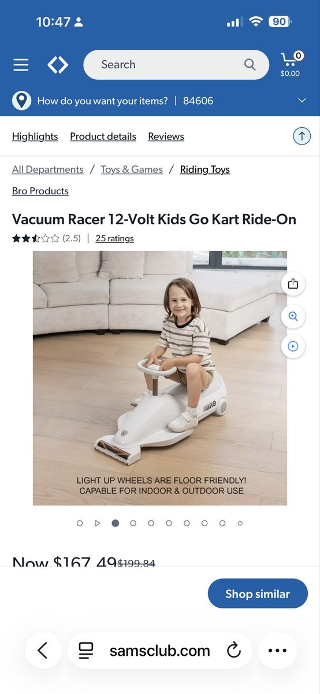This screenshot has height=694, width=320.
Task: Share this product using share icon
Action: [293, 283]
